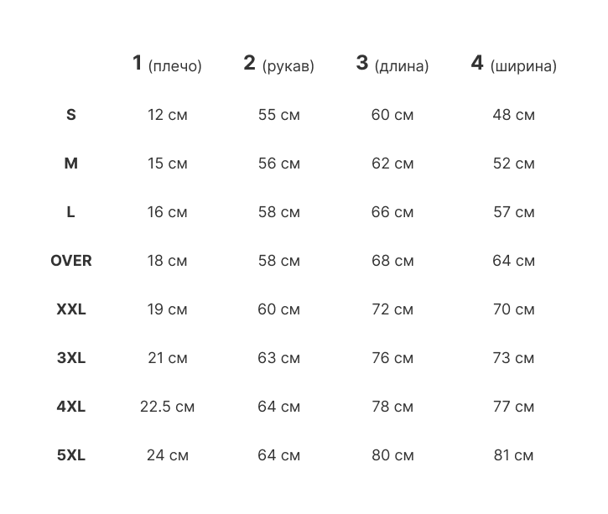Select the 3XL size row label
608x514 pixels.
(x=70, y=358)
